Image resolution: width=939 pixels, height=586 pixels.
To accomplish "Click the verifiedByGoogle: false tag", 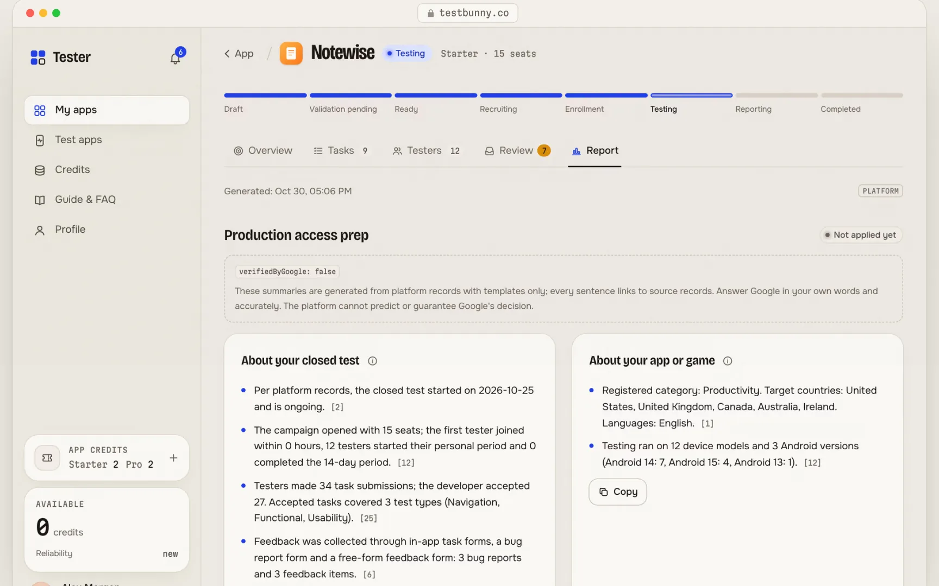I will 287,272.
